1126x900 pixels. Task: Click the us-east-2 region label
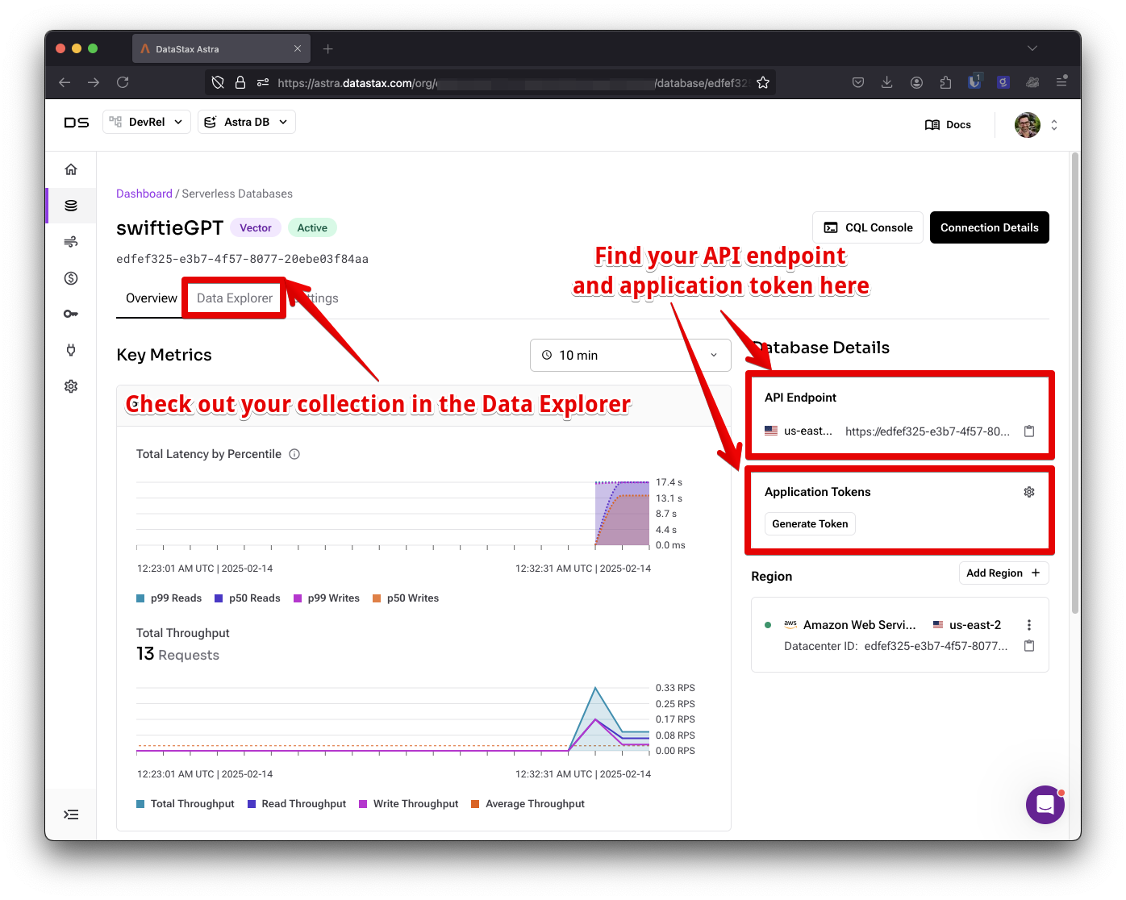coord(975,625)
